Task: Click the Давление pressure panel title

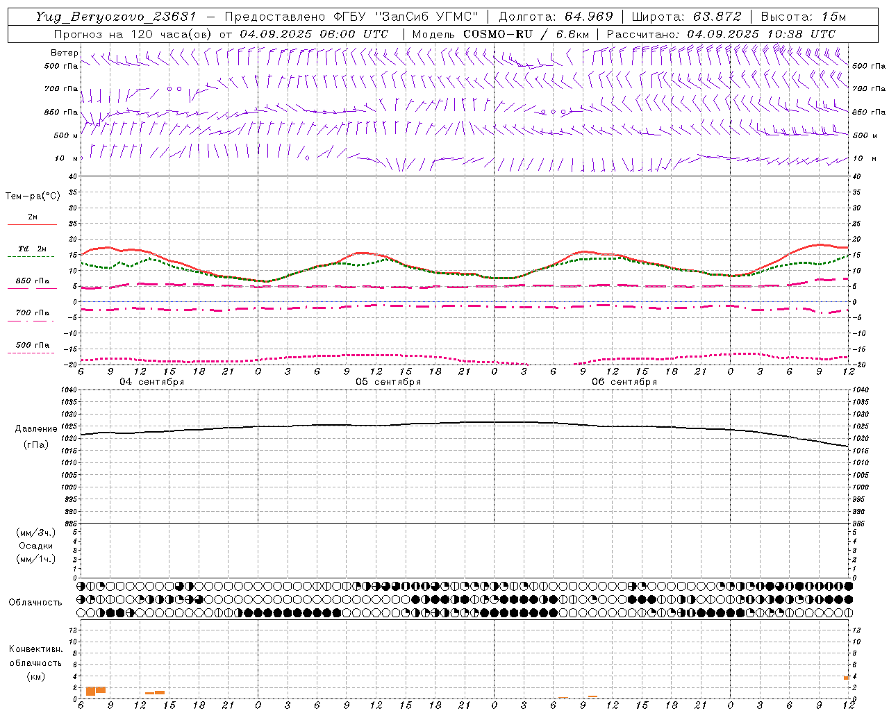Action: [36, 429]
